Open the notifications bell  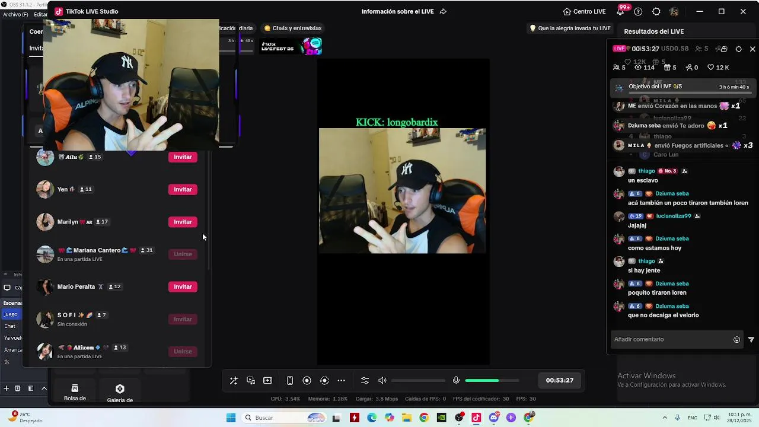620,11
